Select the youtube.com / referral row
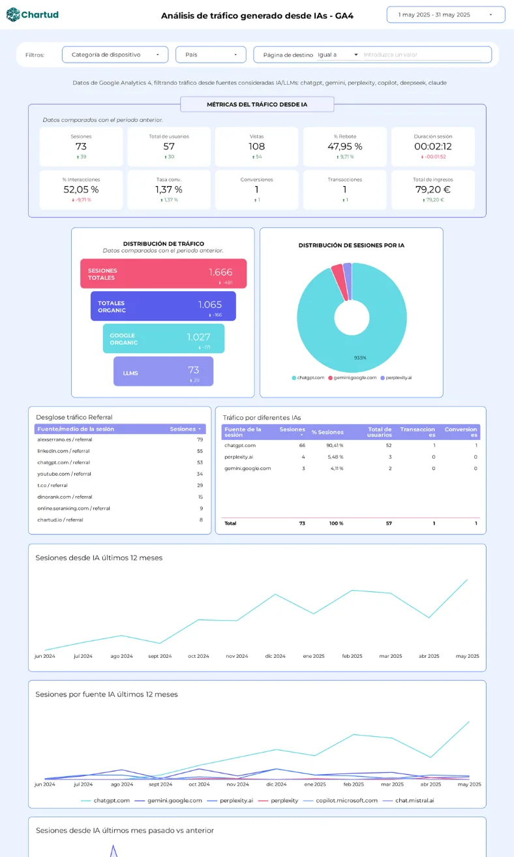 [x=120, y=474]
